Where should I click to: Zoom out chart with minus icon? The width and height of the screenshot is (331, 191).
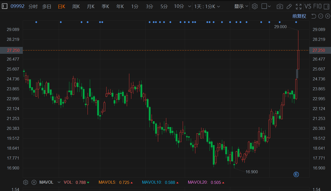pos(321,16)
